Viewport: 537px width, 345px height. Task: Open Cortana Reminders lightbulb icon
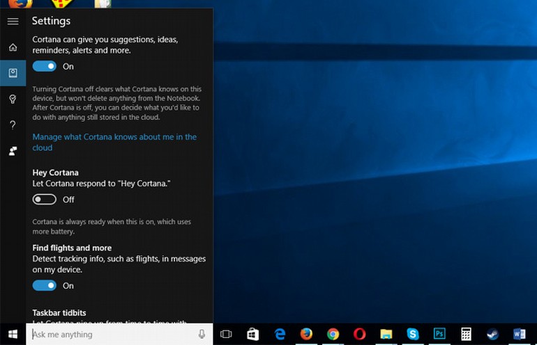point(13,99)
